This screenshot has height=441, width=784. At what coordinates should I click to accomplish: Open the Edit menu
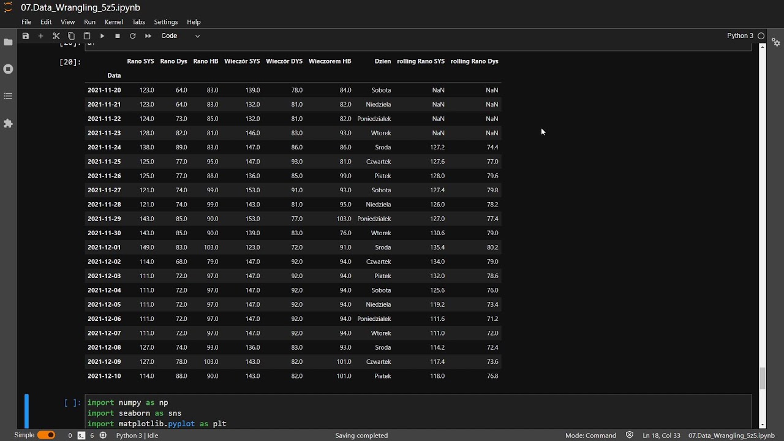(46, 22)
